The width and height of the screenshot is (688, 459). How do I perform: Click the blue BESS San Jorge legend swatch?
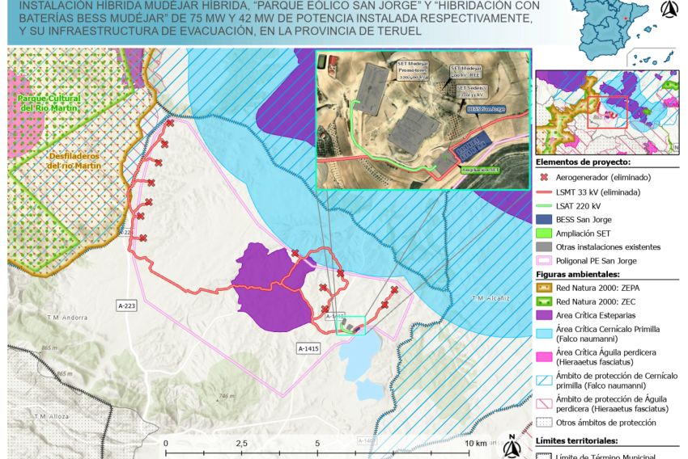(x=546, y=219)
